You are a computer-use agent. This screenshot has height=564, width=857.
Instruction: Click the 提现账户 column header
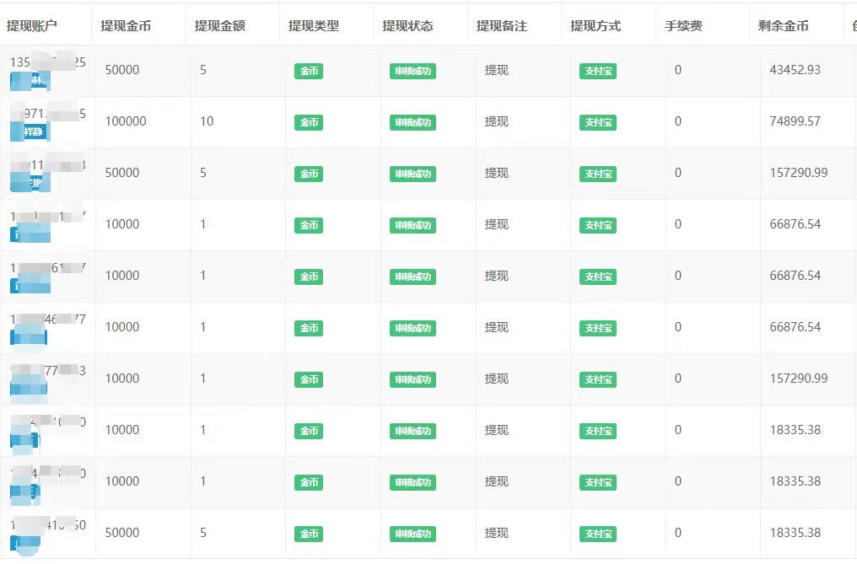[32, 25]
